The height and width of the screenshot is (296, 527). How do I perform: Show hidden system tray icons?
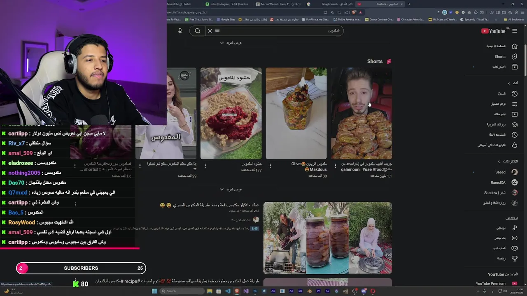tap(478, 291)
